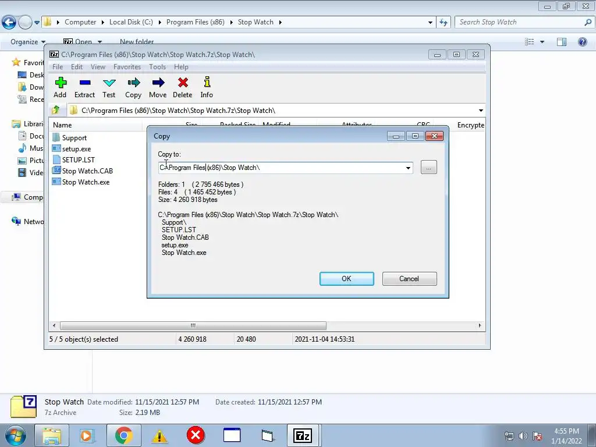Click the Explorer Back navigation button

pos(9,23)
